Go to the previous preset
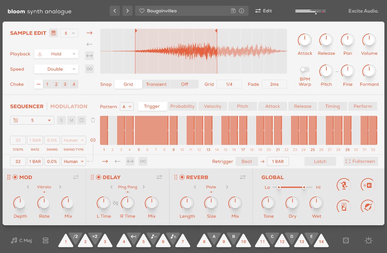 115,11
